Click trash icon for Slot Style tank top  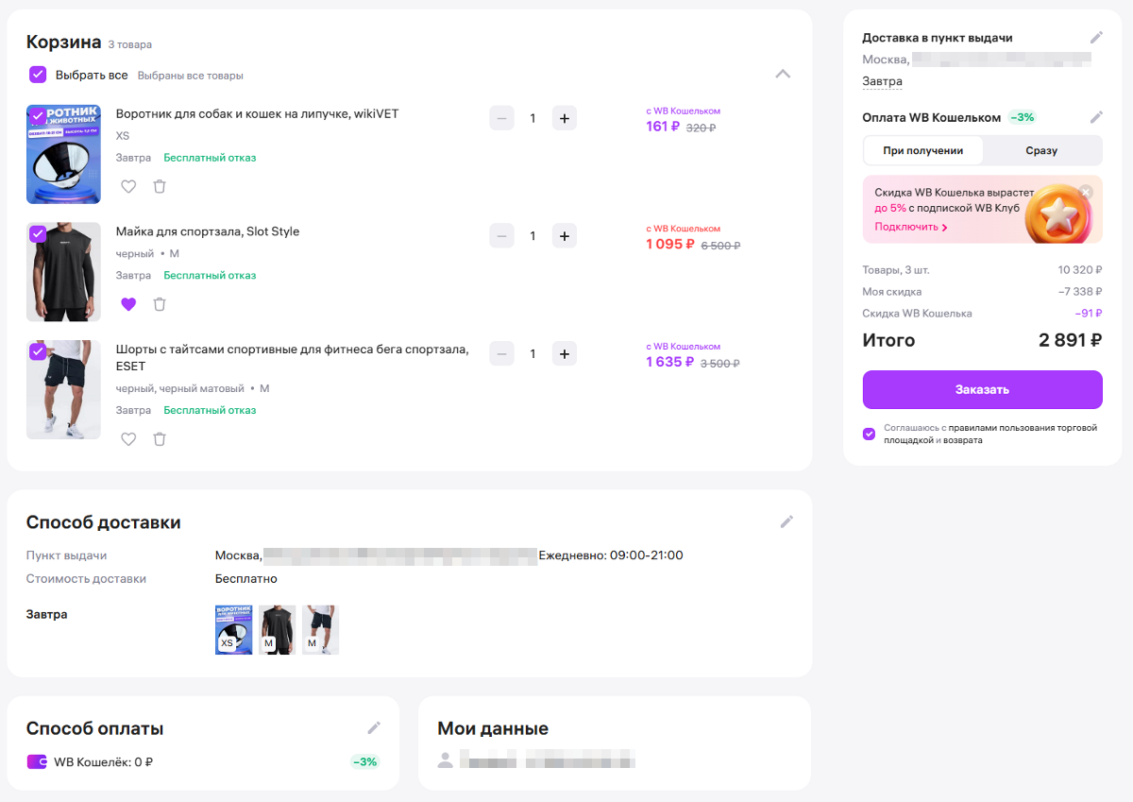160,304
